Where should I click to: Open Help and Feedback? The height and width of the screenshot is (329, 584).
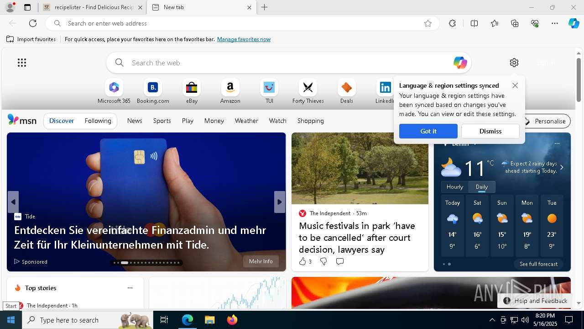click(536, 301)
